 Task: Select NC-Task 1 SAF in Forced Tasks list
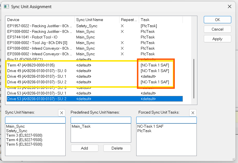(x=150, y=127)
